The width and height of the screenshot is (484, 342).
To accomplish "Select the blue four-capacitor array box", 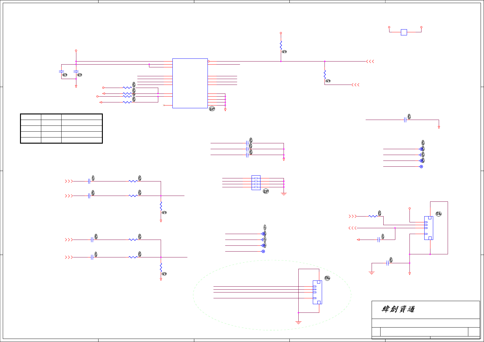I will 256,183.
